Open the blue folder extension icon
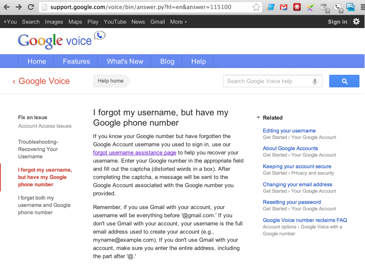 (271, 7)
